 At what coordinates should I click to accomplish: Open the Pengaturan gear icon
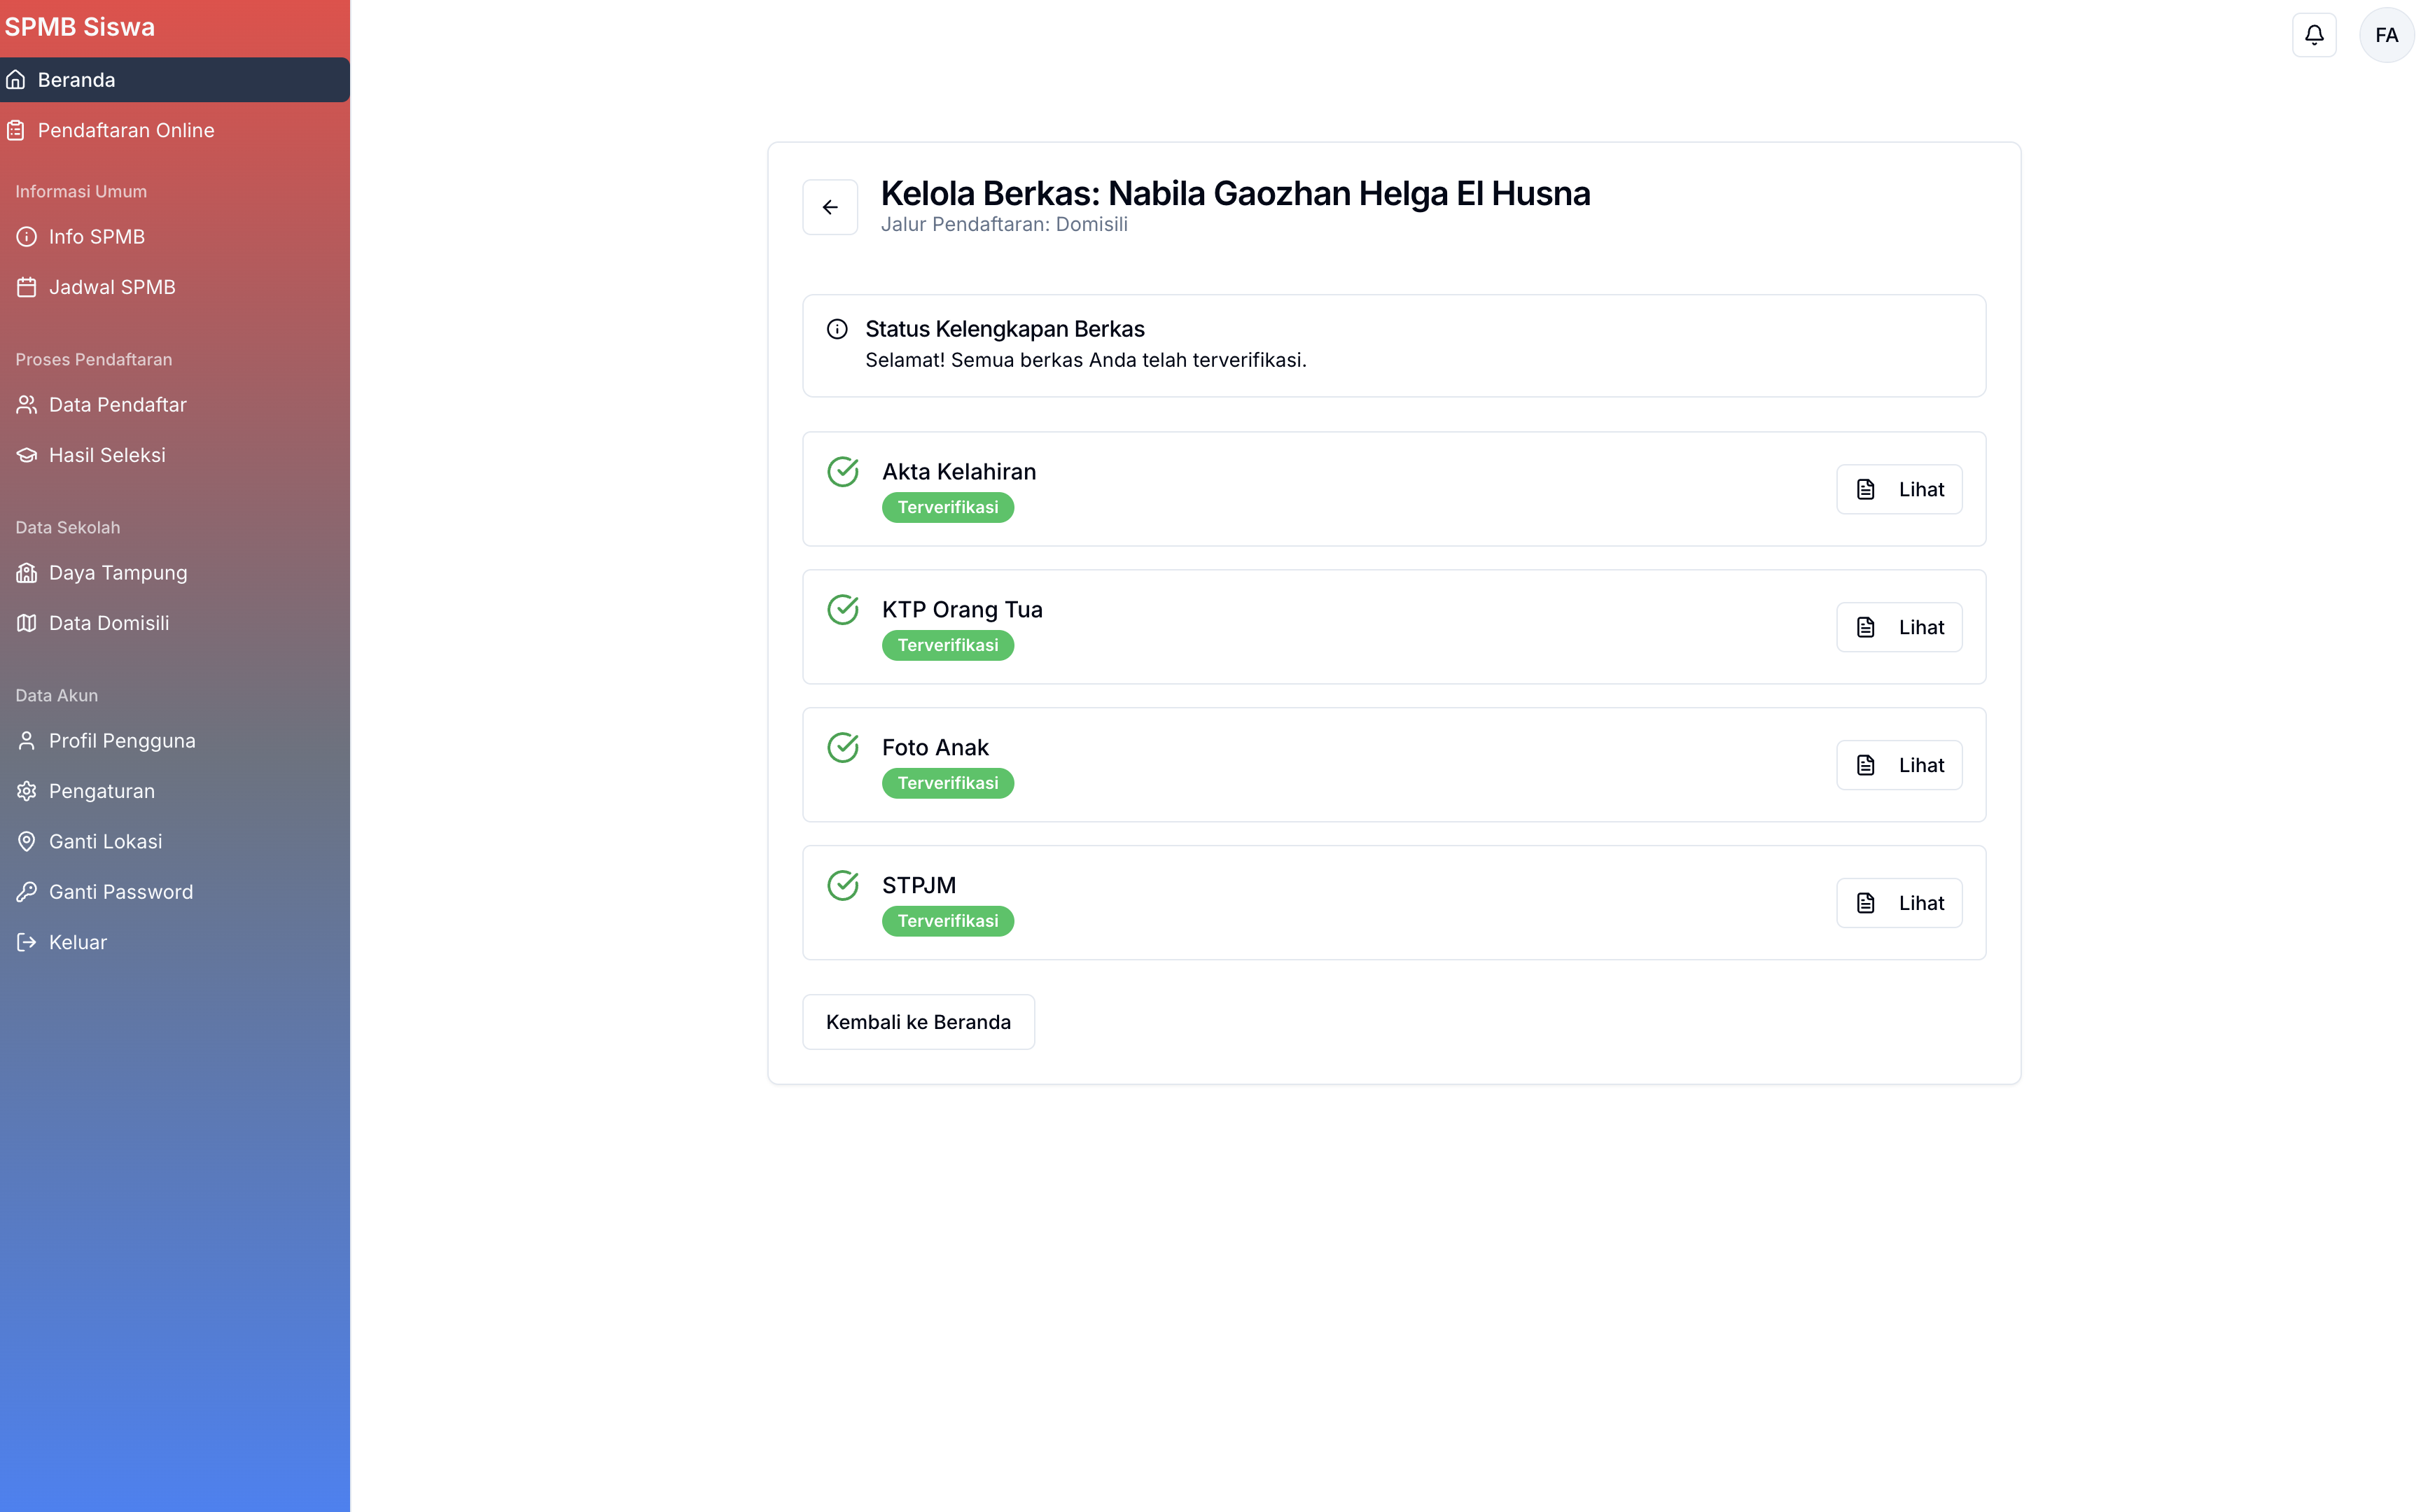click(x=26, y=790)
